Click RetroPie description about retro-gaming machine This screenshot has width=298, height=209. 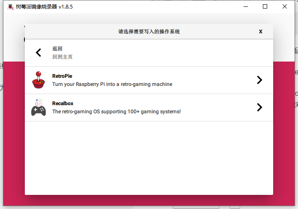tap(112, 84)
